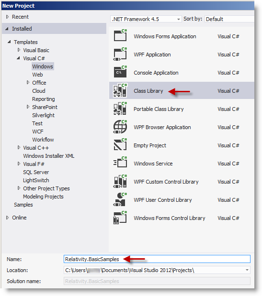Collapse the Installed section

click(x=7, y=29)
